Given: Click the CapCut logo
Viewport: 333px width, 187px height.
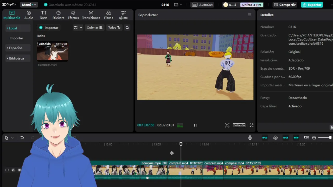Looking at the screenshot, I should [10, 5].
